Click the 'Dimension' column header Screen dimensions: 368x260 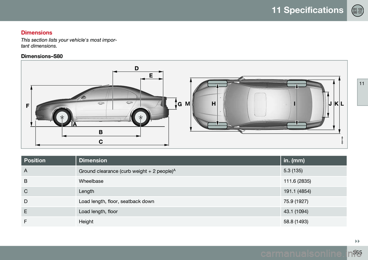click(178, 161)
